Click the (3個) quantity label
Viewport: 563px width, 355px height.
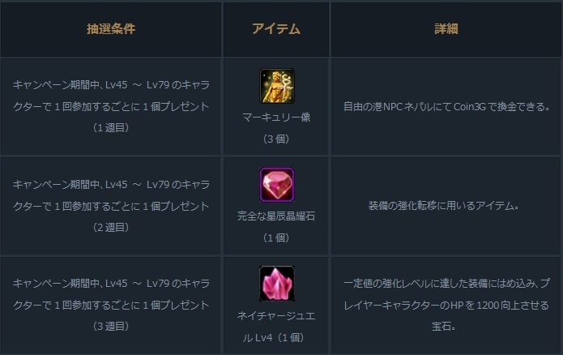(276, 139)
